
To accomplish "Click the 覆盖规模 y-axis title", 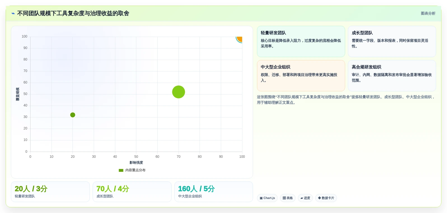I will click(x=18, y=94).
